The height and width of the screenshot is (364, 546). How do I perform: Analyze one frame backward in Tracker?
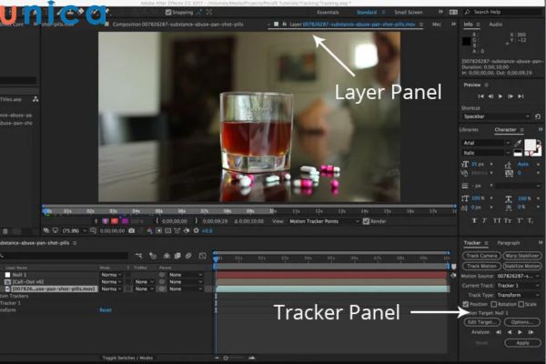(499, 332)
